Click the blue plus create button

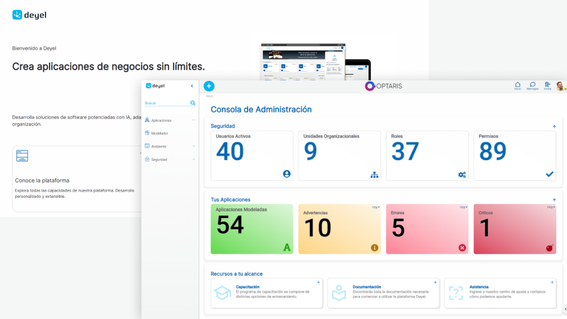(x=209, y=86)
